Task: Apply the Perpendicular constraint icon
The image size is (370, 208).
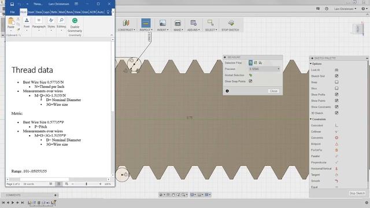Action: (336, 162)
